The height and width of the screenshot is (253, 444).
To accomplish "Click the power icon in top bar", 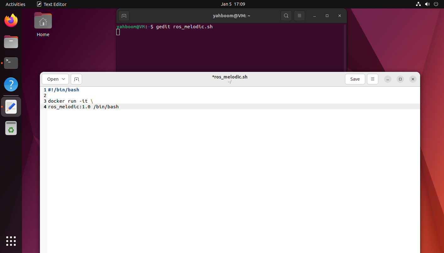I will [x=436, y=4].
